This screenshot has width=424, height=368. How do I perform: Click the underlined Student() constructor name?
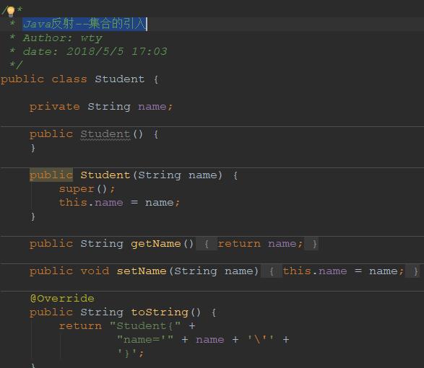point(105,134)
